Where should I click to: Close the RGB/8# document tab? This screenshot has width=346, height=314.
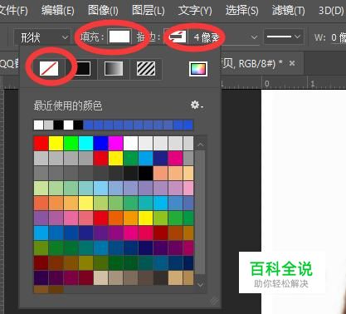292,63
